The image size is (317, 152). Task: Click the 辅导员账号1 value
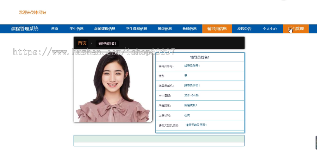pyautogui.click(x=192, y=66)
